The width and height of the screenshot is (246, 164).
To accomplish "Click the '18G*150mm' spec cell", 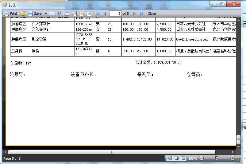I will point(85,24).
